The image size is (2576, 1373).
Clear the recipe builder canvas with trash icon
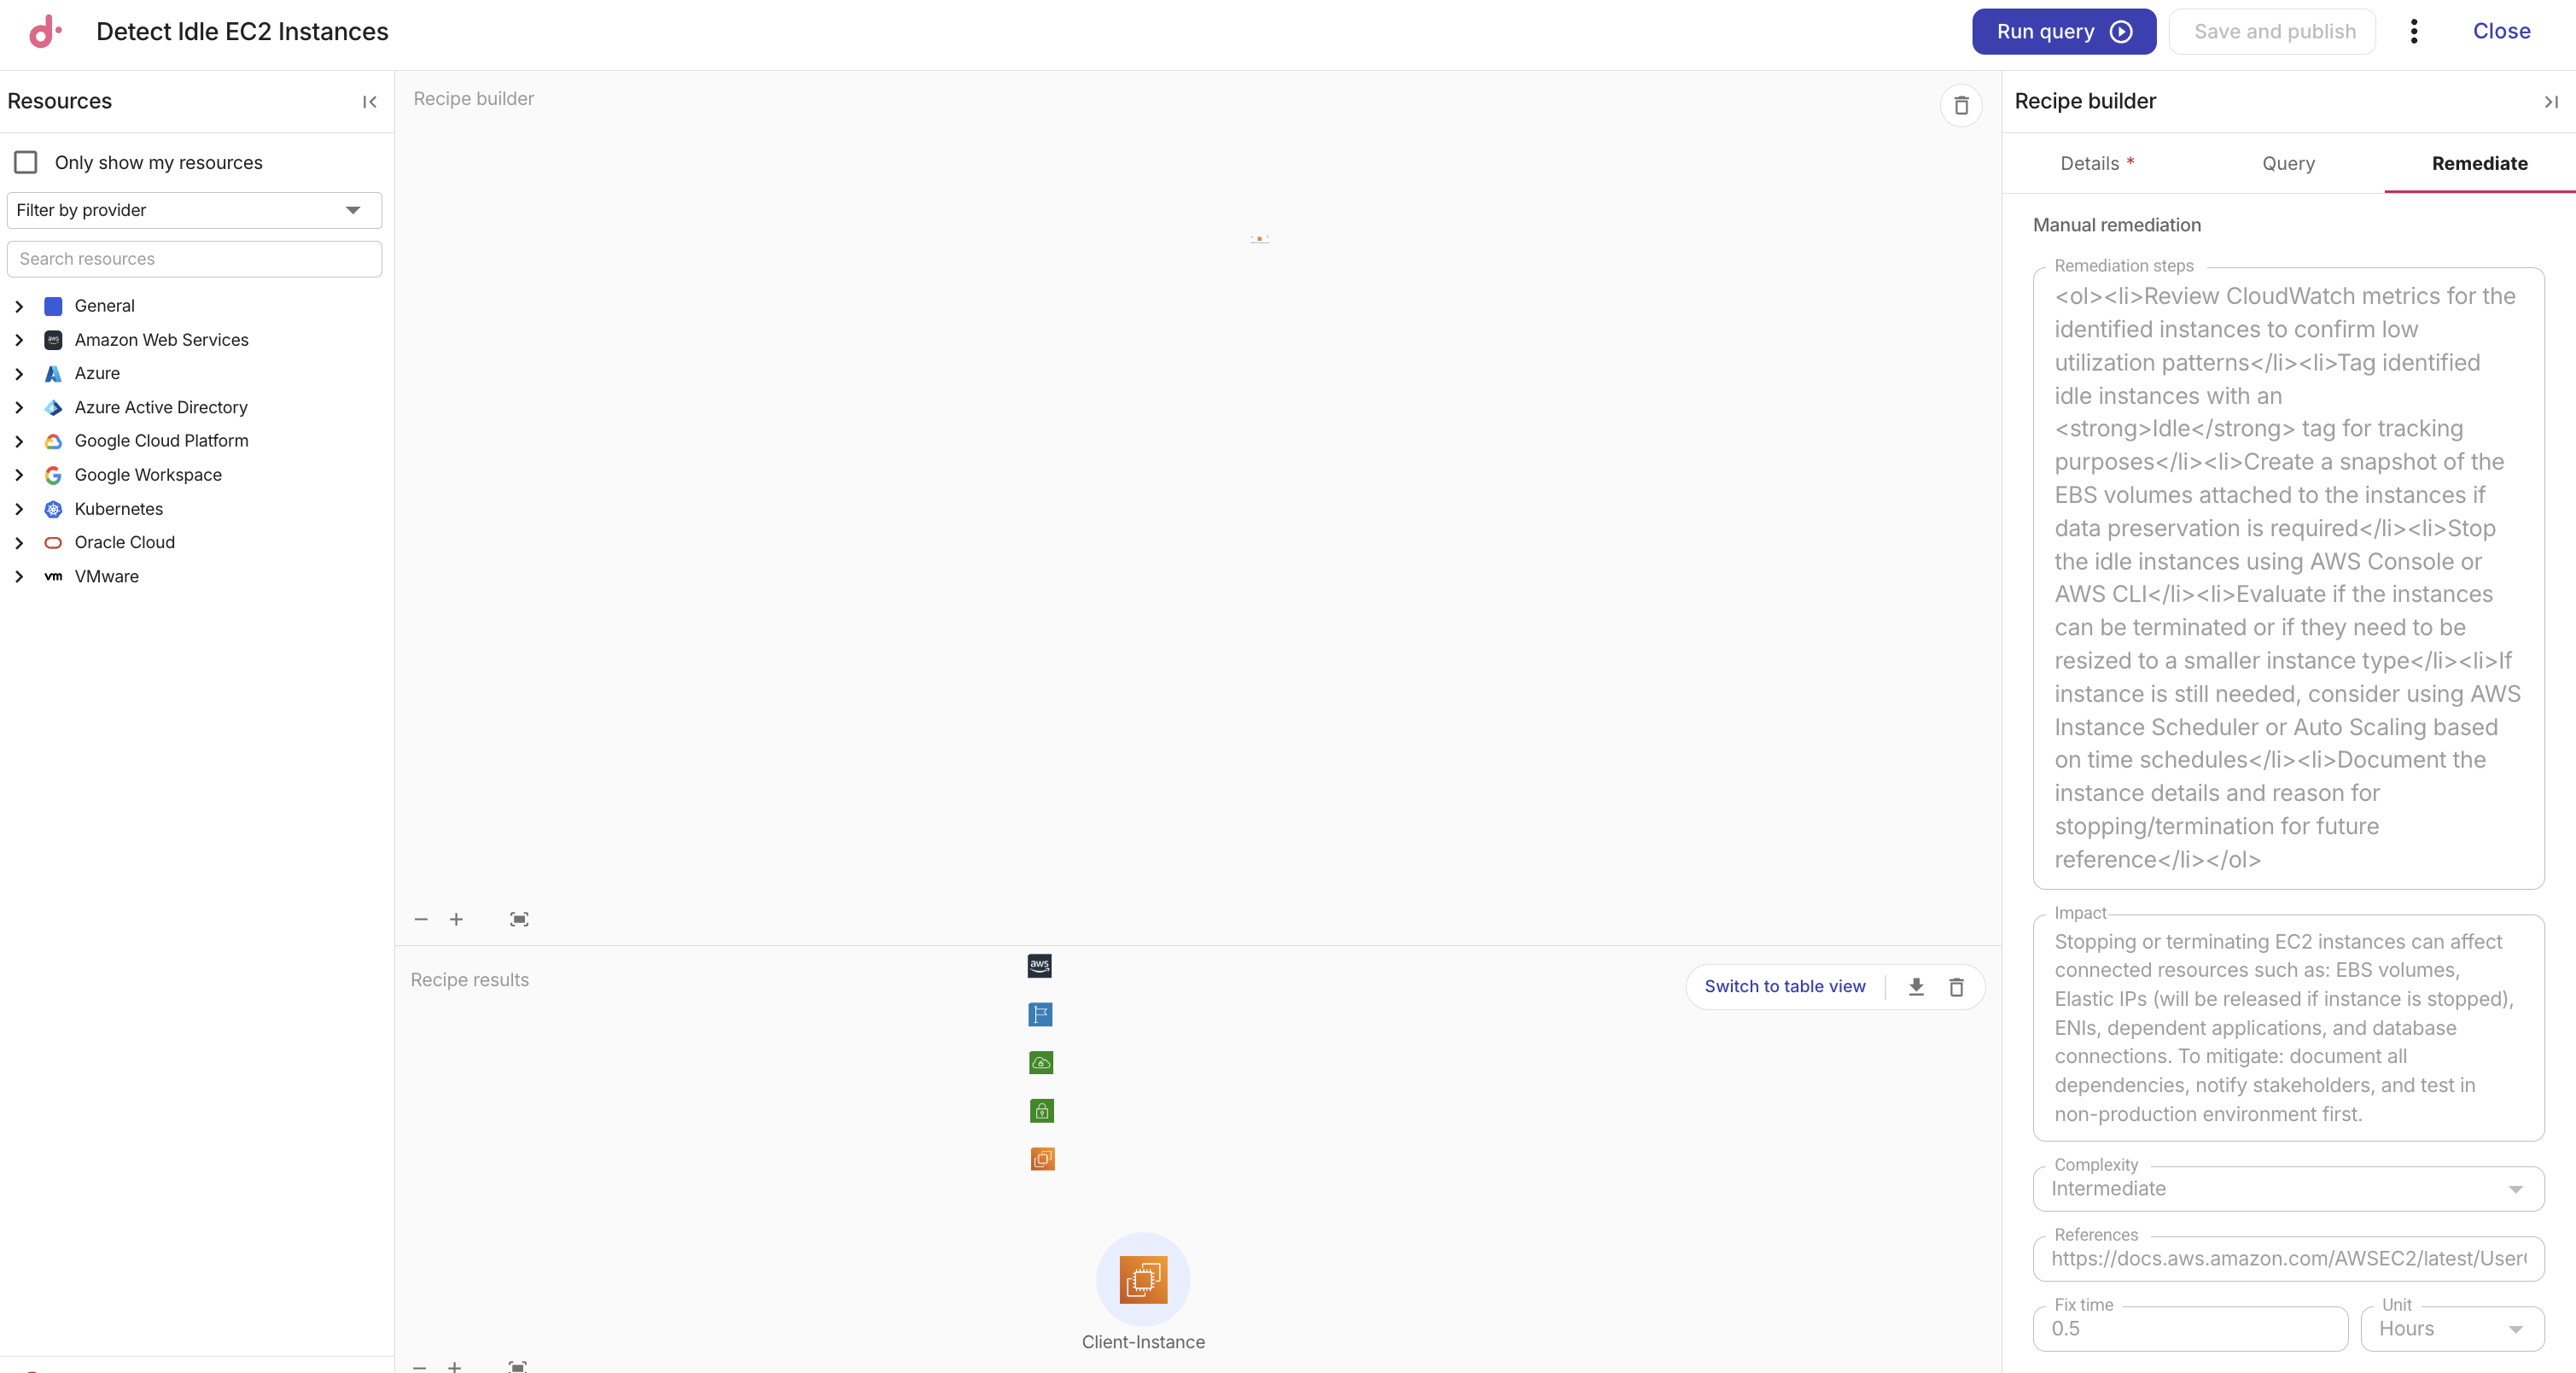(1961, 106)
